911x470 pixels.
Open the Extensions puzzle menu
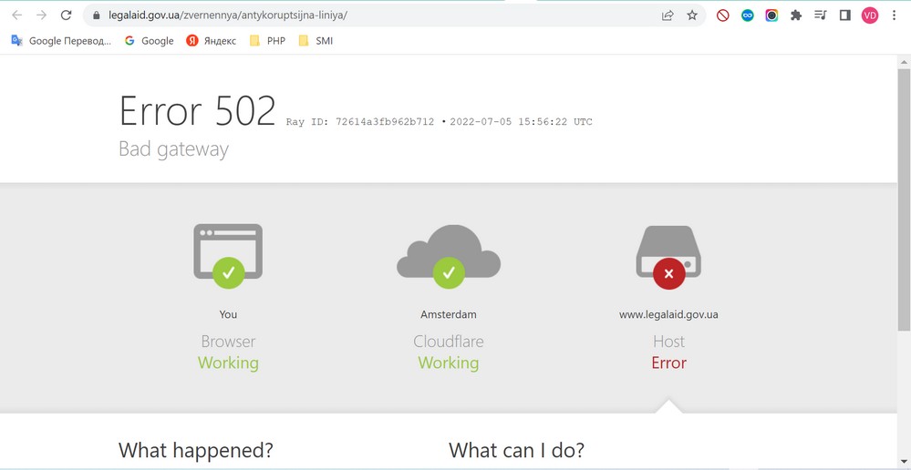pos(796,15)
